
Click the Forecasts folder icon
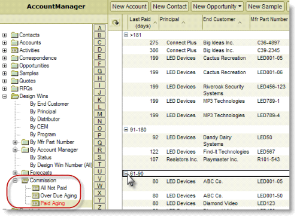(25, 173)
